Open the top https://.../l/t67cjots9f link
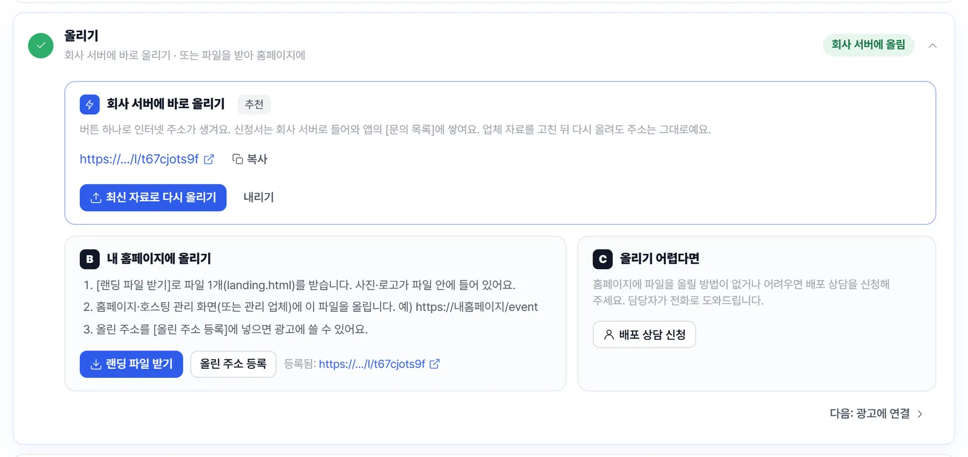 [139, 159]
